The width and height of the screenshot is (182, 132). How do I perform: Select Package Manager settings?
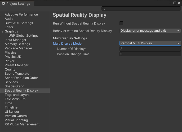coord(18,48)
